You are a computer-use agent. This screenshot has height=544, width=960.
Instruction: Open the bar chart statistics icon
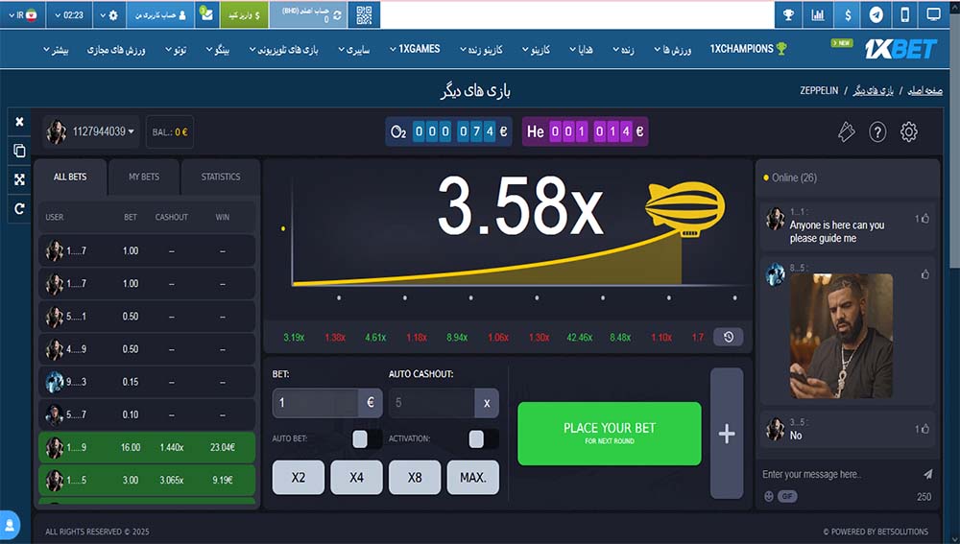pyautogui.click(x=818, y=14)
